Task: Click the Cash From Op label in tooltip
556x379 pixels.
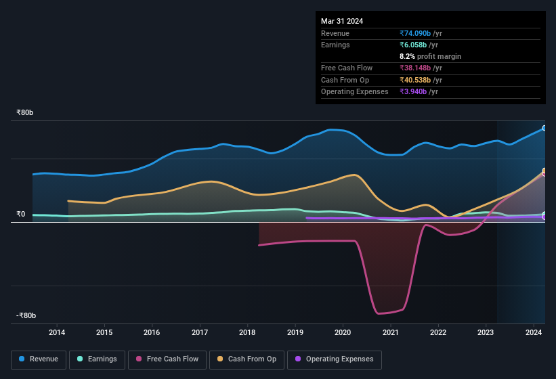Action: point(345,80)
